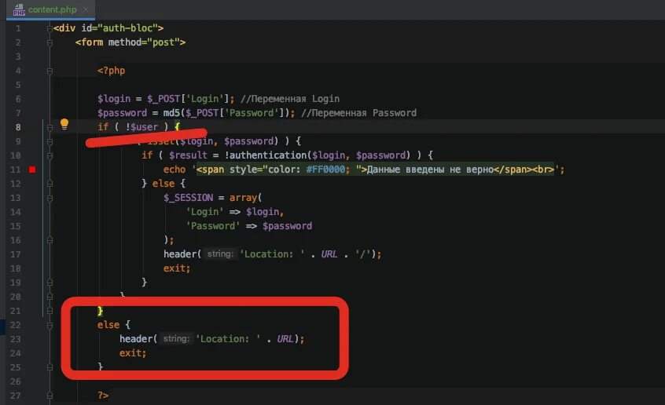Click the $login variable on line 6
This screenshot has width=665, height=405.
click(x=114, y=99)
